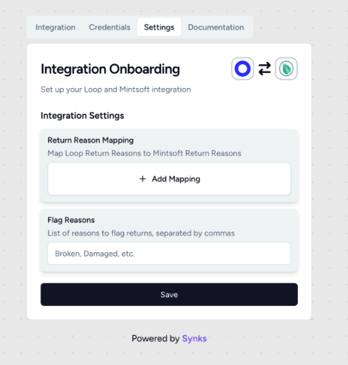
Task: Click the Flag Reasons label
Action: click(x=71, y=220)
